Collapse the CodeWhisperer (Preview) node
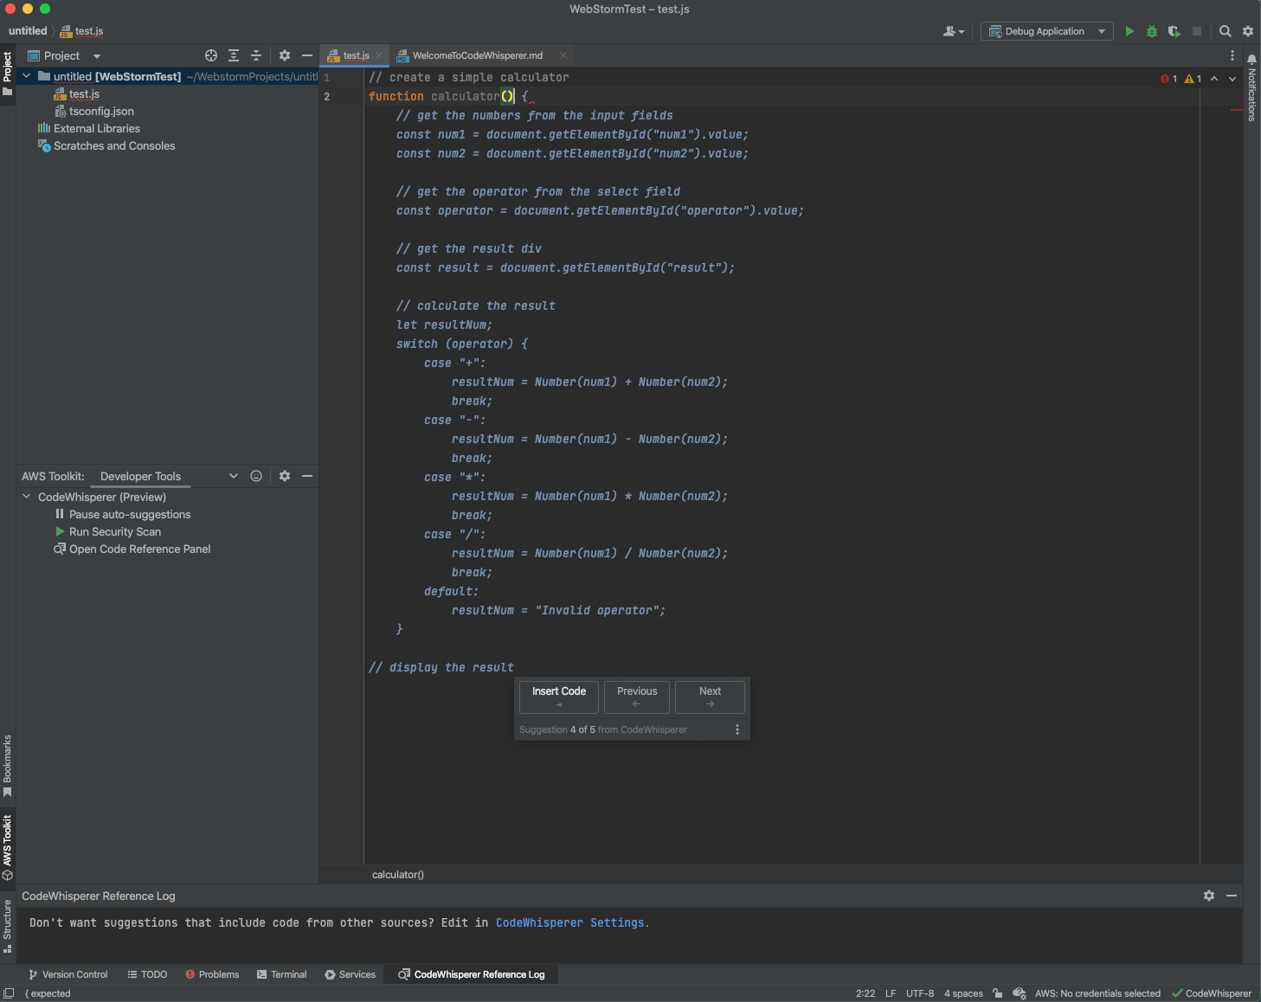Viewport: 1261px width, 1002px height. click(26, 497)
